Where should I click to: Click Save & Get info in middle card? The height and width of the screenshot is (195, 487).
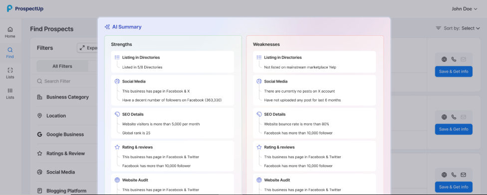pyautogui.click(x=454, y=129)
